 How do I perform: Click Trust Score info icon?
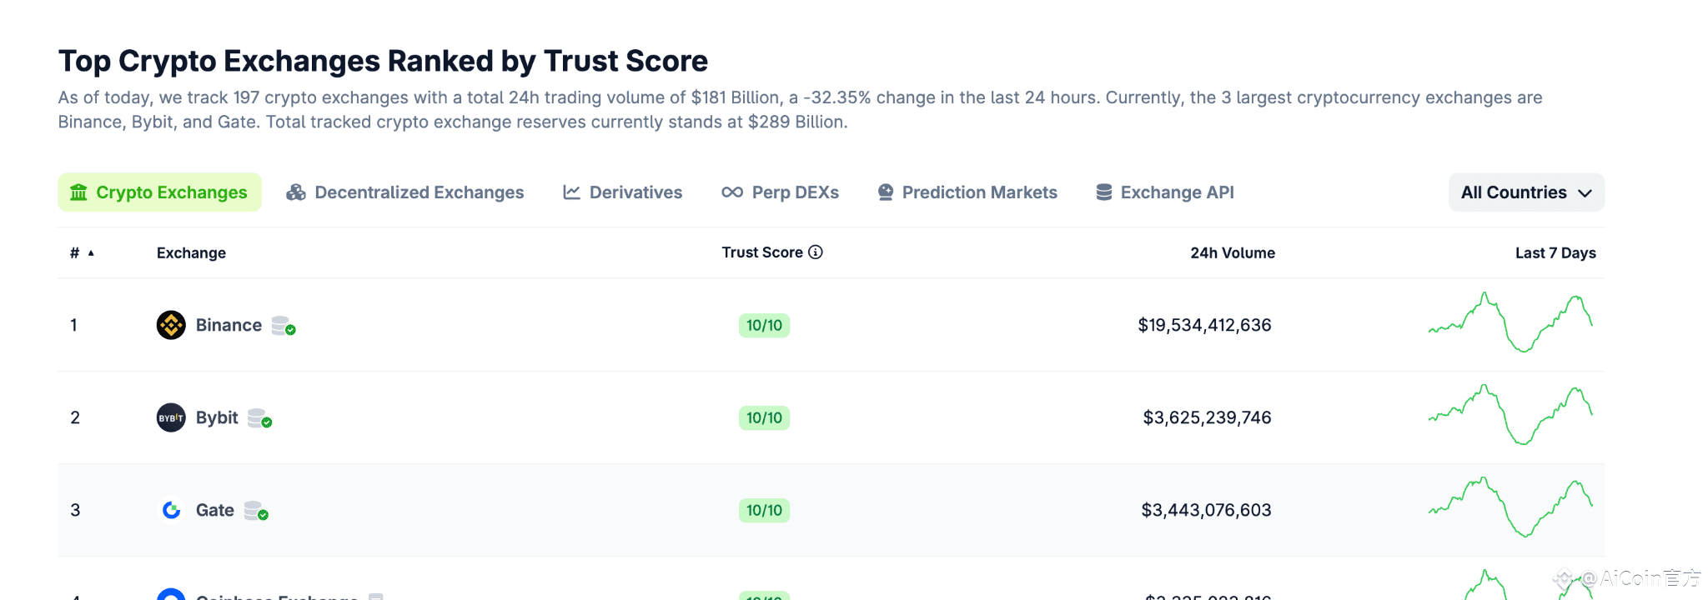tap(816, 252)
